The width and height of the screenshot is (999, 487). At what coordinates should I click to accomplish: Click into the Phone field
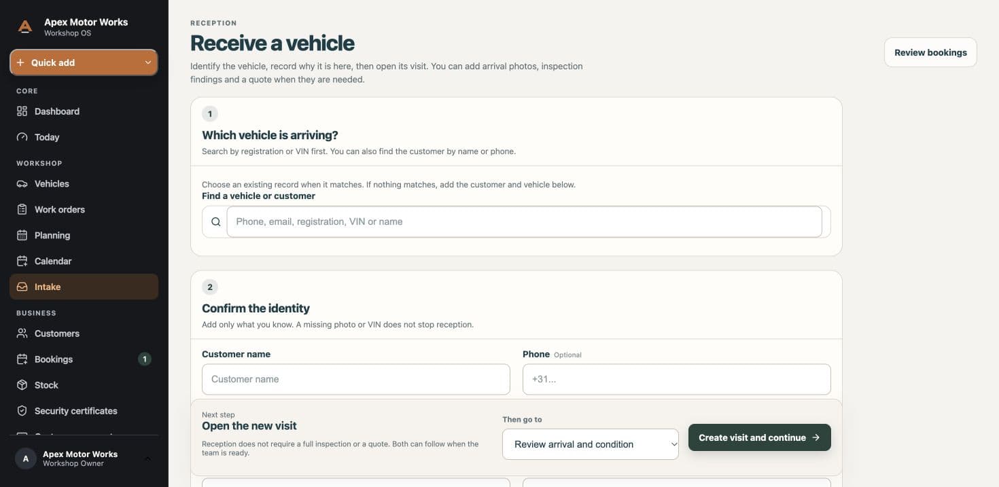(676, 380)
